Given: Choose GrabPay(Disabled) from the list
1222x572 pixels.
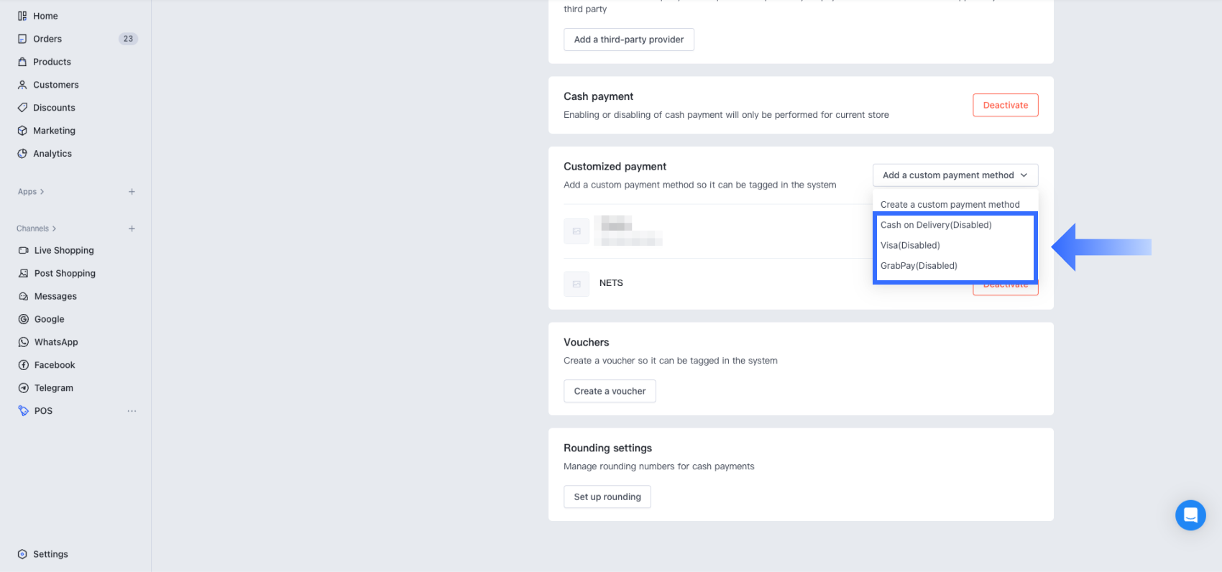Looking at the screenshot, I should [x=919, y=266].
